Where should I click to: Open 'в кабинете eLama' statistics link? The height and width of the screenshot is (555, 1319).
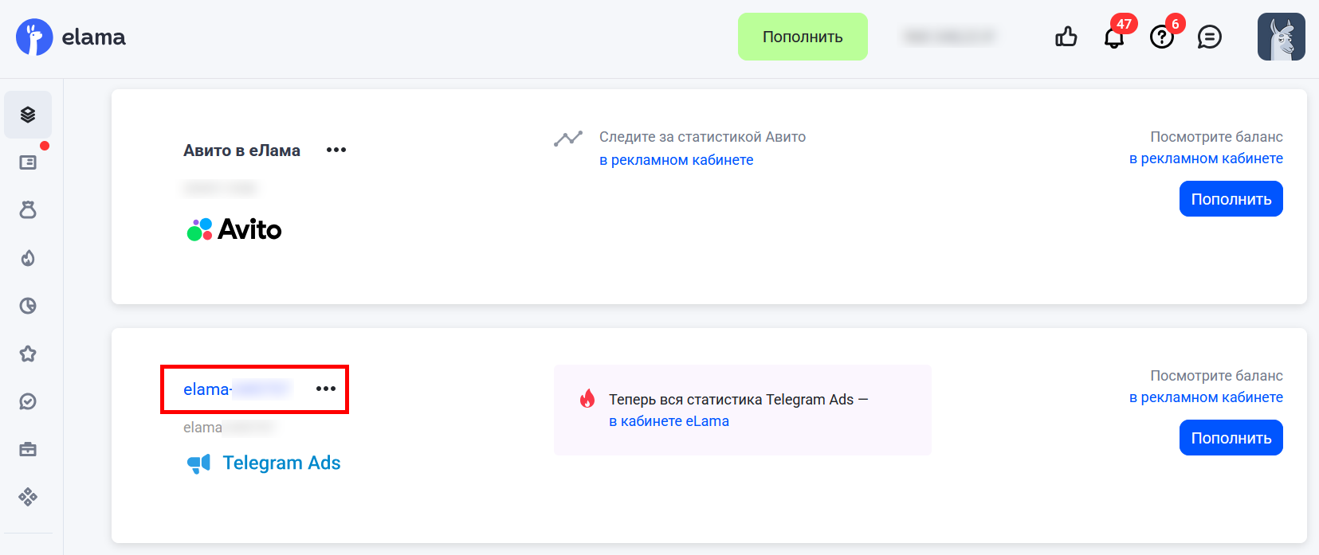click(x=669, y=421)
